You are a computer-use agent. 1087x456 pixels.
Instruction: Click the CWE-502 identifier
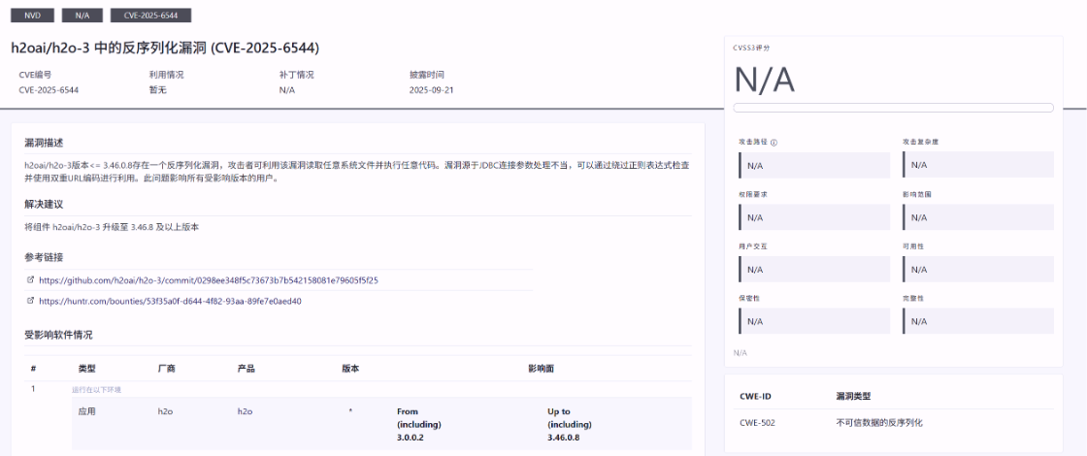[756, 423]
